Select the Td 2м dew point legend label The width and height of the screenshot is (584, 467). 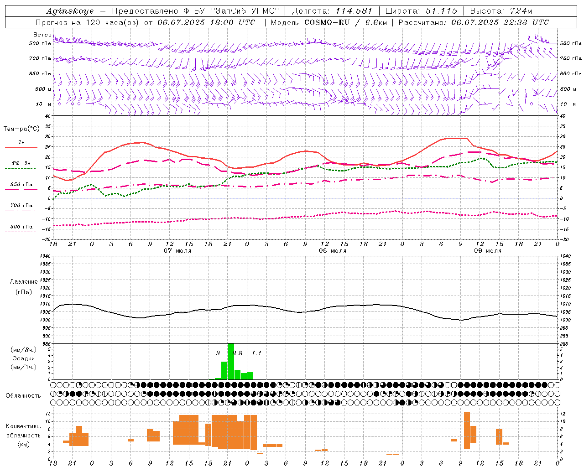click(x=21, y=163)
